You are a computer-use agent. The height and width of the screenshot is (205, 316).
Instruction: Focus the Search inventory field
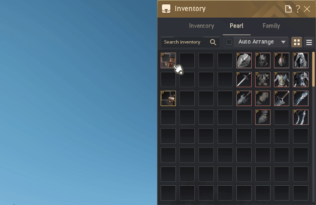(190, 42)
